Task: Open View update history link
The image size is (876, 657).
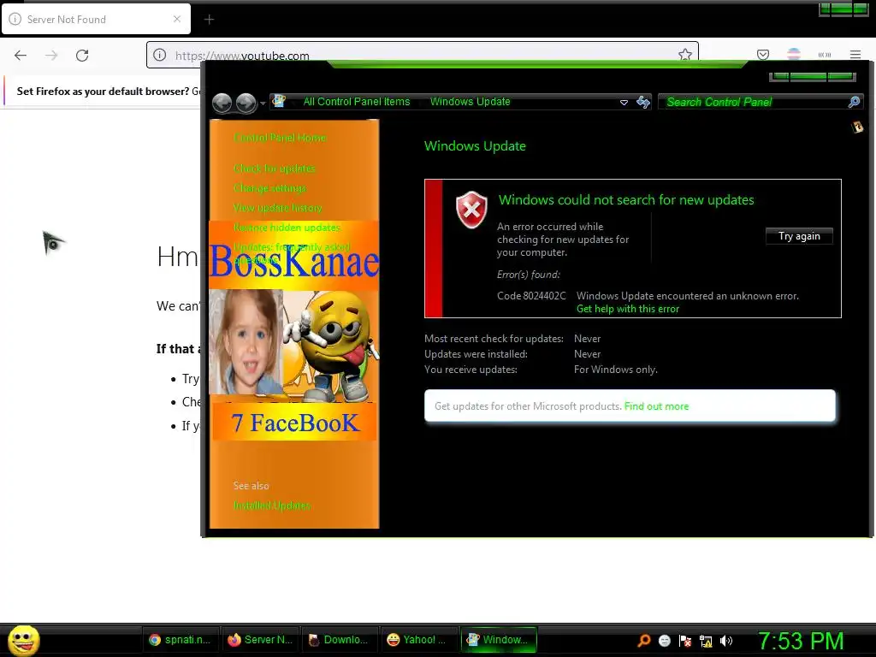Action: click(278, 207)
